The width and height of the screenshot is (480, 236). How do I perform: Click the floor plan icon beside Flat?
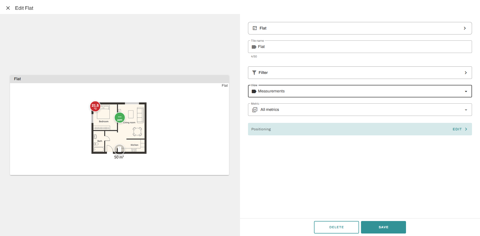tap(255, 28)
